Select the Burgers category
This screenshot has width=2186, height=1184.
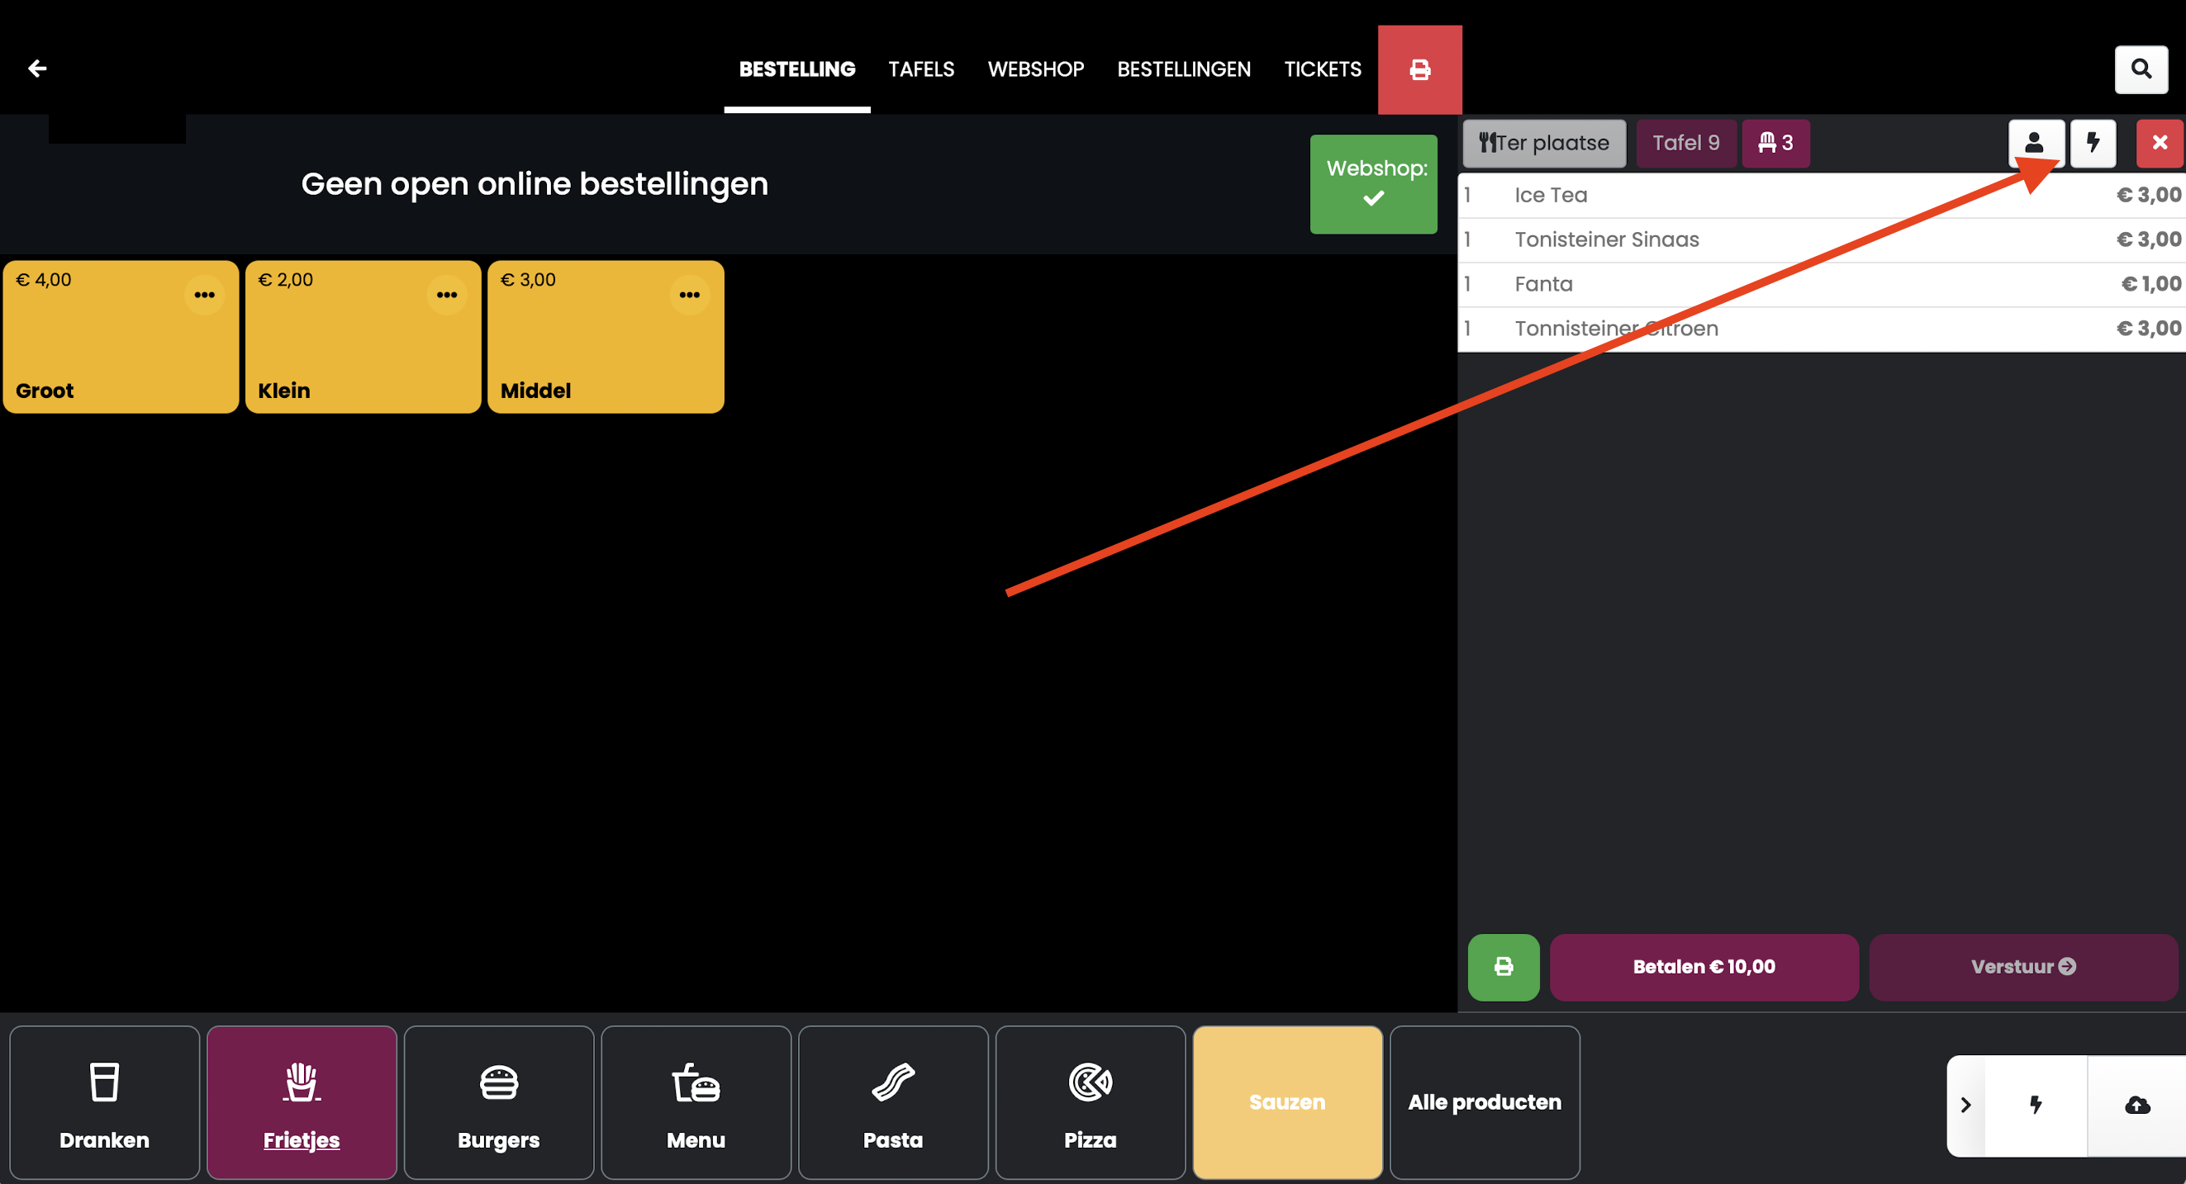tap(499, 1102)
